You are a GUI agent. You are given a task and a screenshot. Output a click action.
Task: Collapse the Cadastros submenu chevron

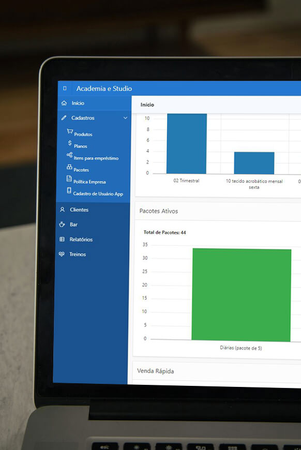click(125, 118)
